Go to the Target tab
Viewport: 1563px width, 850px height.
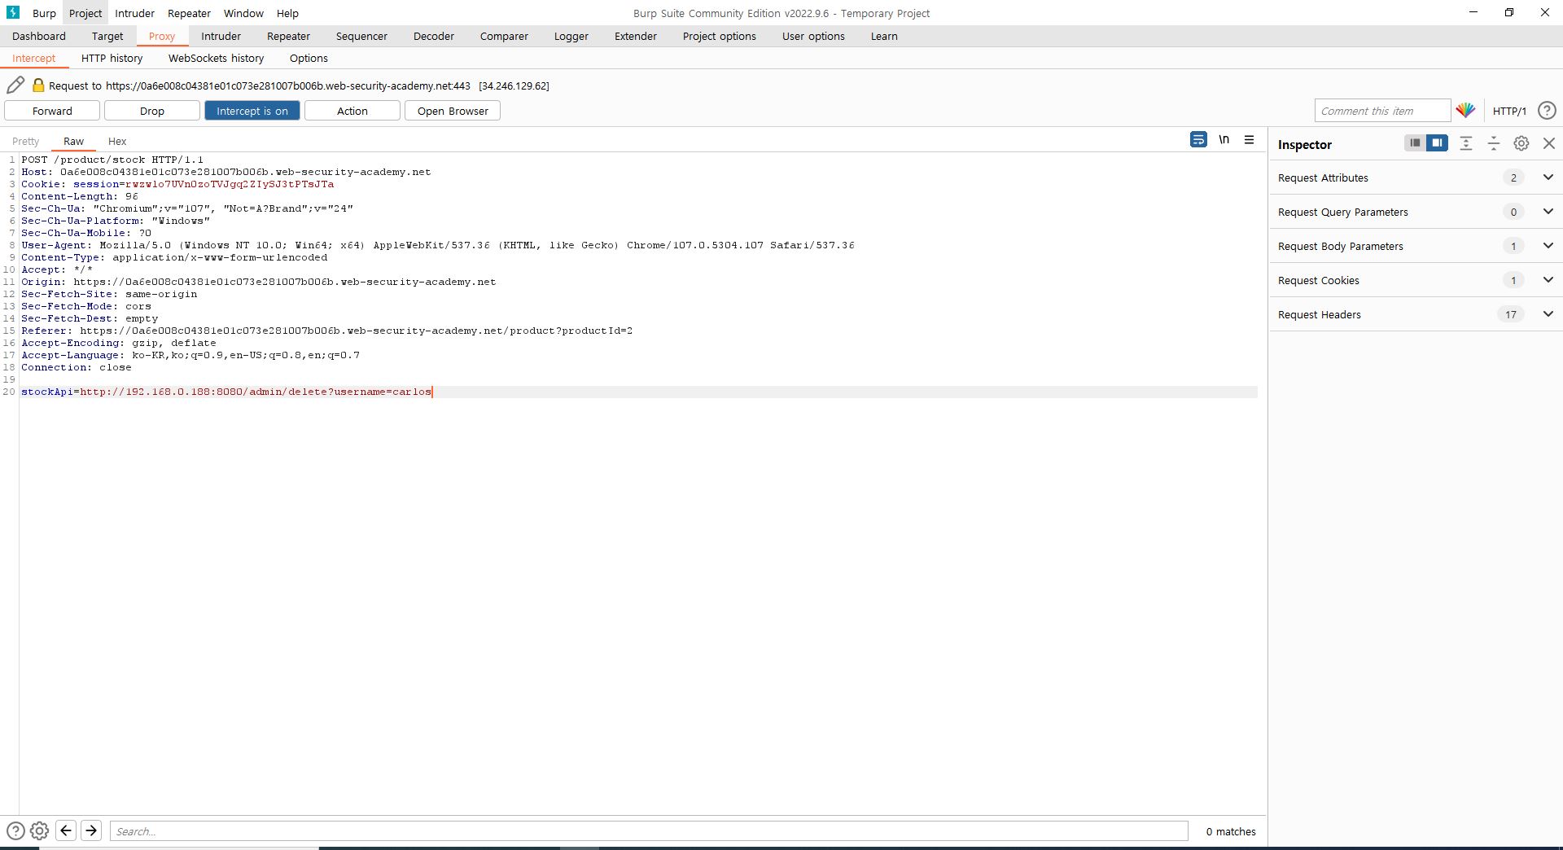pyautogui.click(x=107, y=36)
